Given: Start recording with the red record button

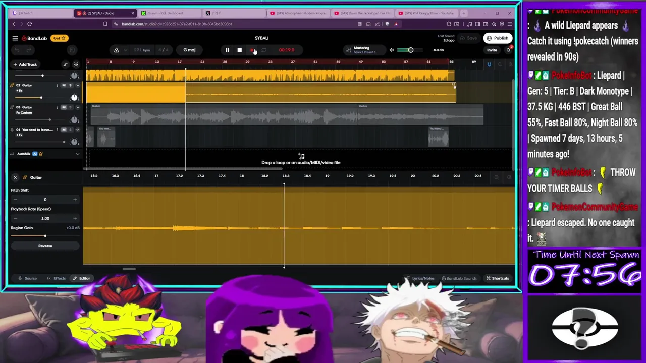Looking at the screenshot, I should [252, 50].
